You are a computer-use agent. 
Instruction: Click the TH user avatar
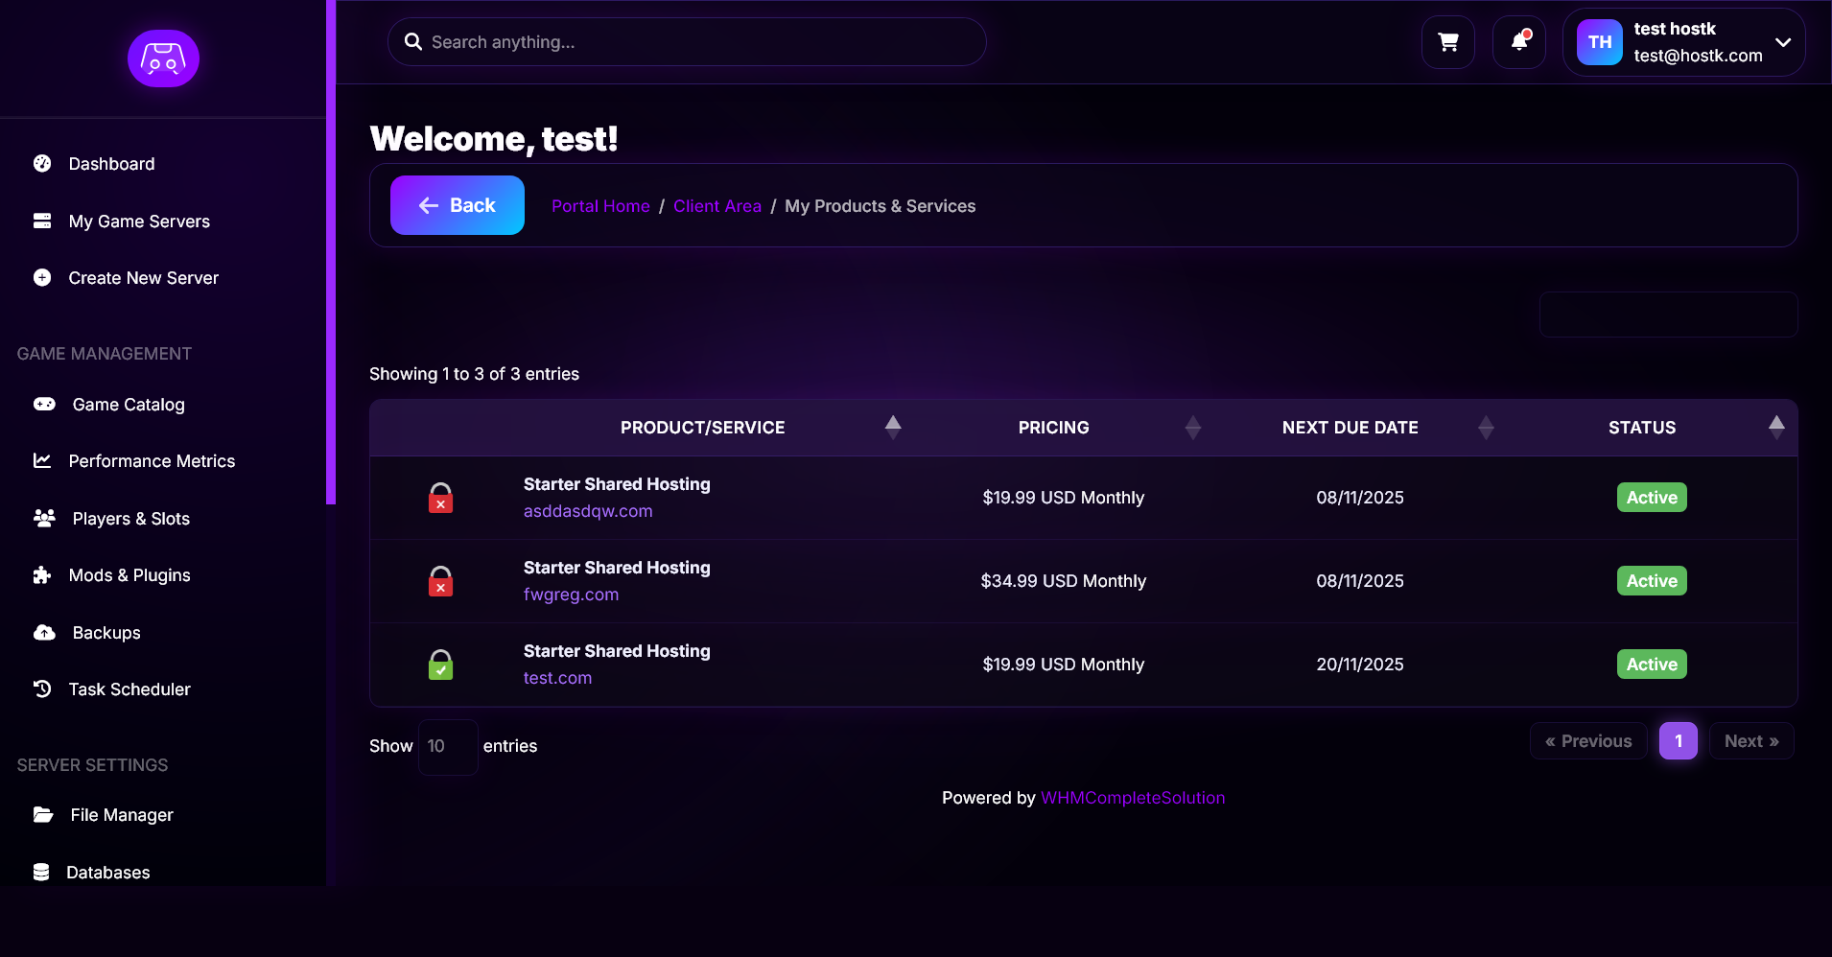click(1599, 42)
